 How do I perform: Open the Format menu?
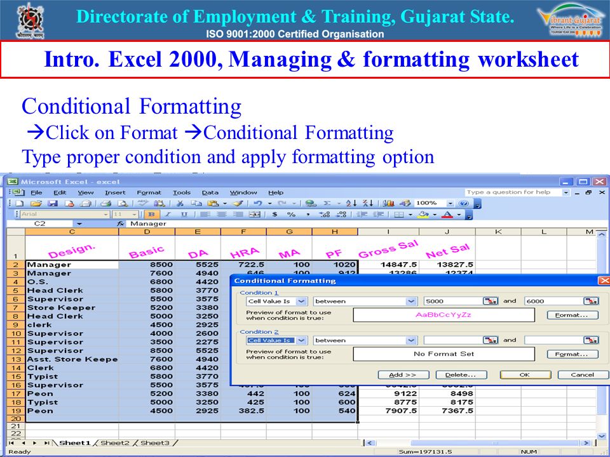coord(149,192)
